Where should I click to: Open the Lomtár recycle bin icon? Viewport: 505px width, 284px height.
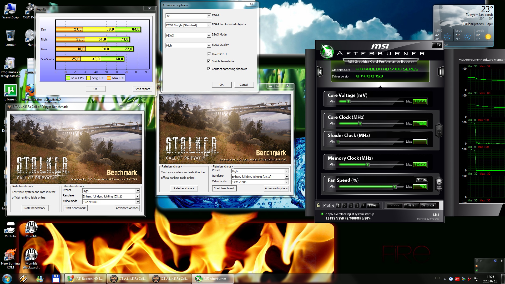(x=10, y=38)
